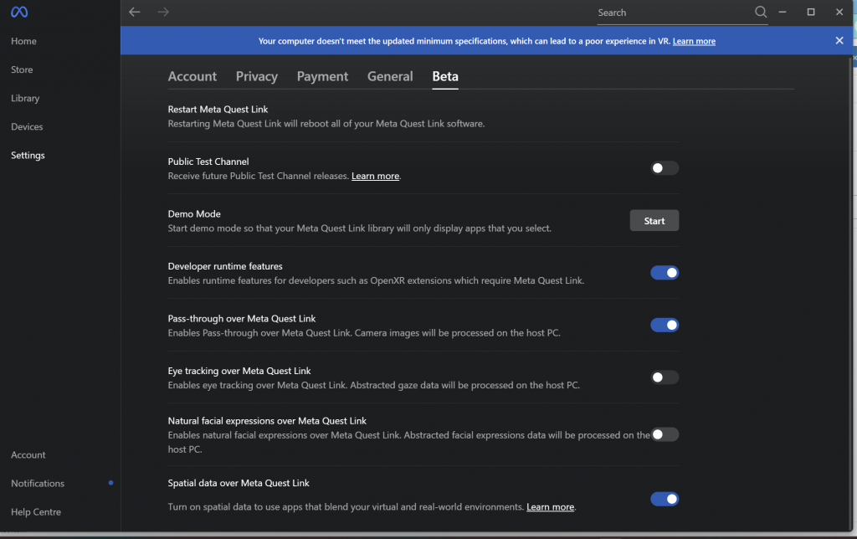Dismiss the blue warning banner

coord(839,40)
